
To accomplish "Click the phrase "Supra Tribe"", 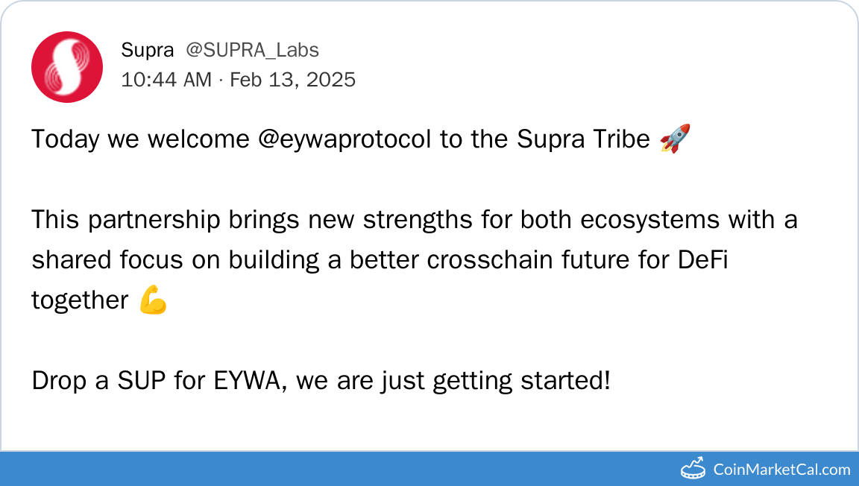I will point(584,139).
